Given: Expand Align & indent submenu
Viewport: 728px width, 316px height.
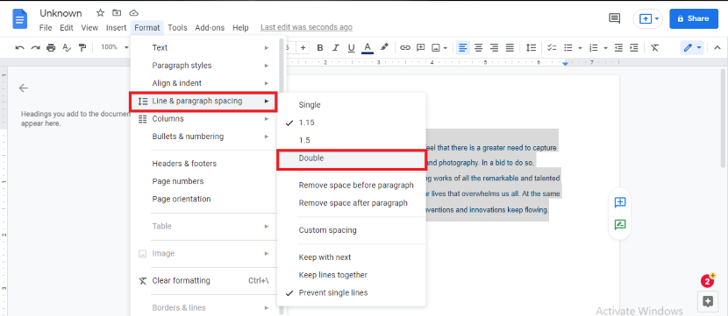Looking at the screenshot, I should pyautogui.click(x=204, y=83).
